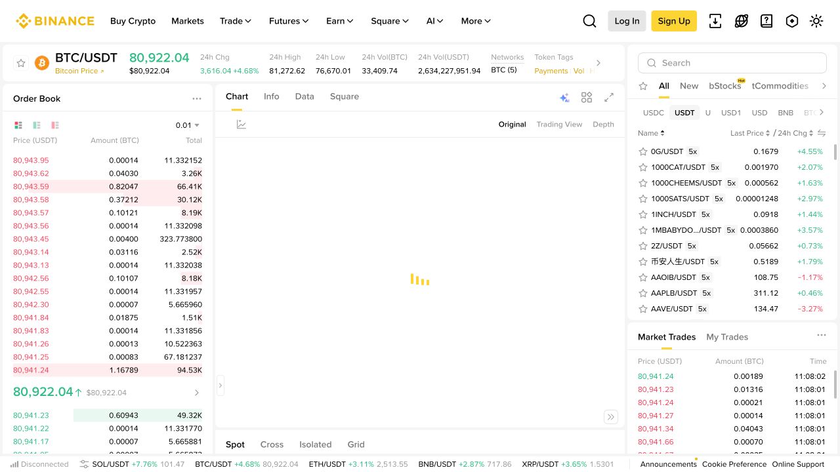Show both buy and sell orders view
This screenshot has height=472, width=840.
click(x=18, y=125)
